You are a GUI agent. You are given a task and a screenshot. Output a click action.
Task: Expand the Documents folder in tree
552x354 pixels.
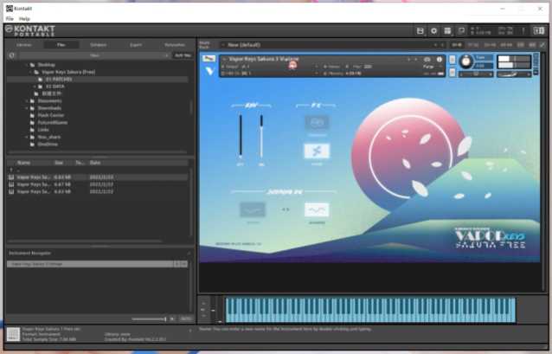tap(28, 100)
